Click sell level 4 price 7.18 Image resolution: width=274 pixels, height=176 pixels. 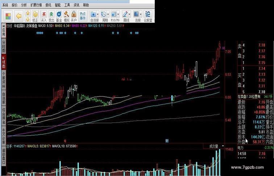click(262, 45)
